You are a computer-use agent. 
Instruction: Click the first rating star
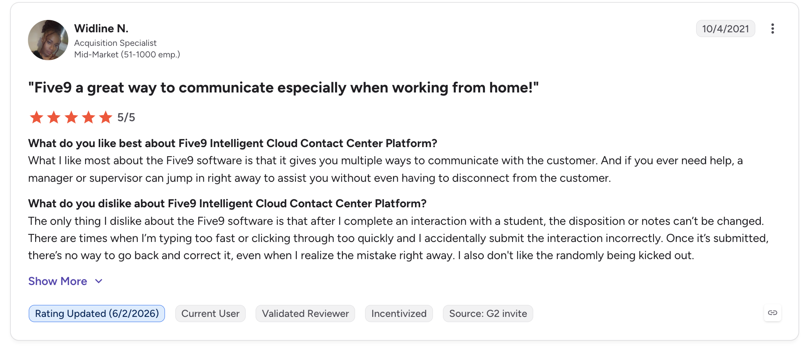click(36, 118)
